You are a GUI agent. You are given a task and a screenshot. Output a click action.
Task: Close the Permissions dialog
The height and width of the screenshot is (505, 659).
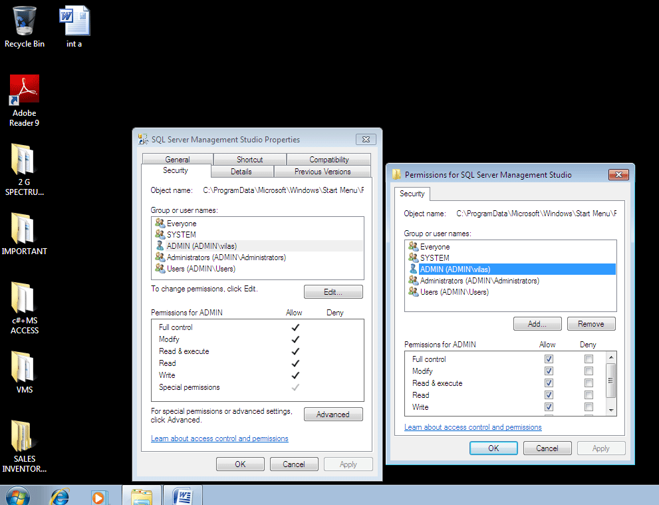(618, 174)
